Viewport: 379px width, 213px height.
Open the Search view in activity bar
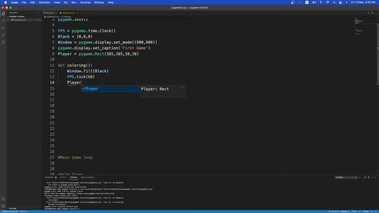(x=3, y=21)
